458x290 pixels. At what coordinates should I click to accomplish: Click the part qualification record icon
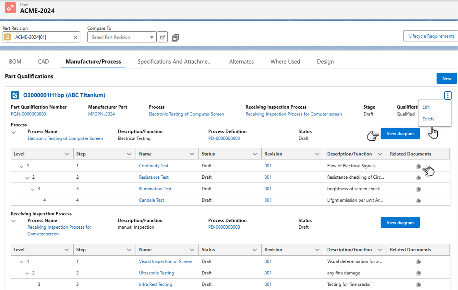click(x=15, y=95)
